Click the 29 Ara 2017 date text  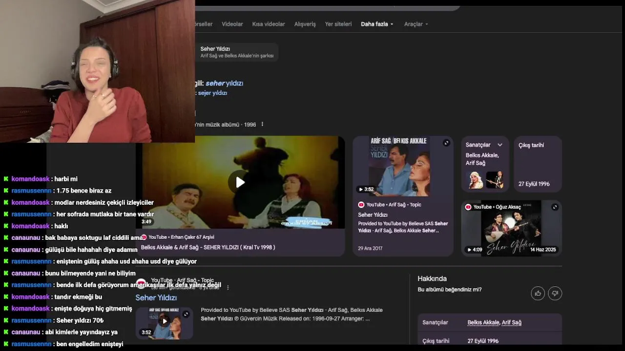[x=370, y=248]
